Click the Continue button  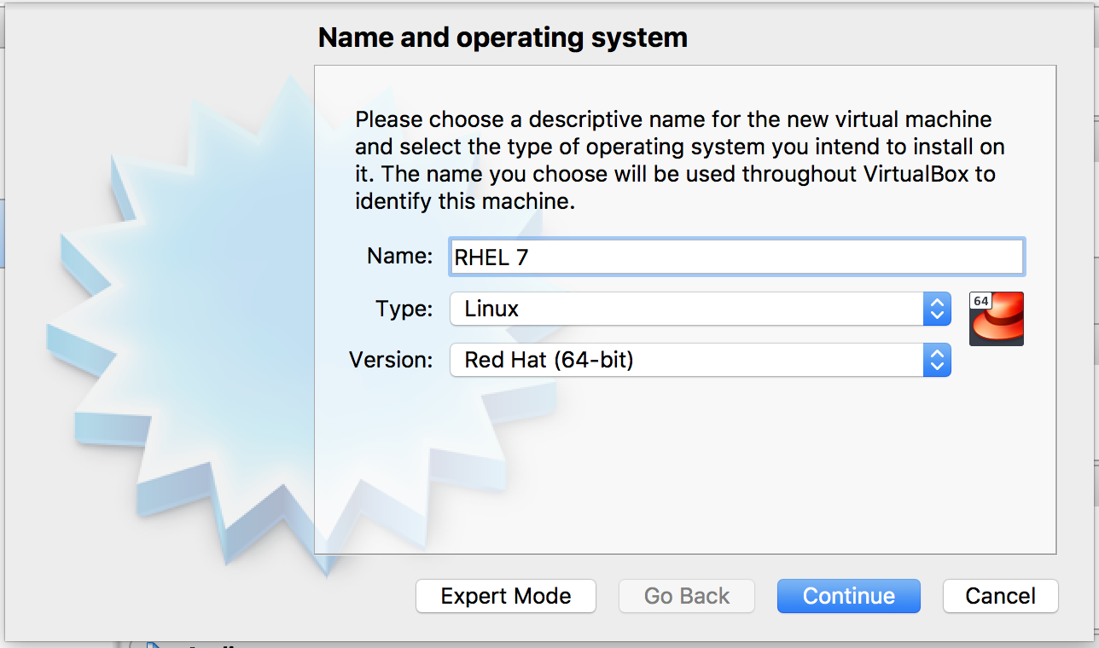(848, 596)
